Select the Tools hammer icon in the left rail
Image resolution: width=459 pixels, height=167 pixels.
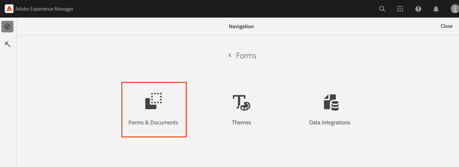pos(7,44)
